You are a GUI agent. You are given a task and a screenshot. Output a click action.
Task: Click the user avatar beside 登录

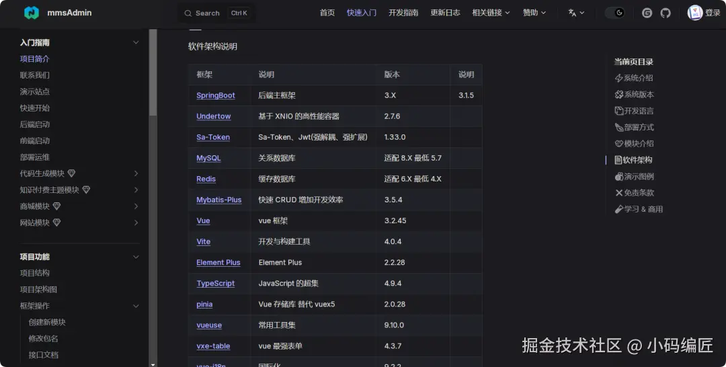(694, 13)
